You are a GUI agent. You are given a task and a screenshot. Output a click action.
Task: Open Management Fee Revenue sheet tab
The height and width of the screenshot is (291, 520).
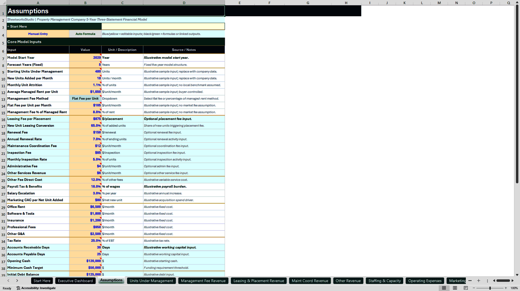tap(203, 281)
